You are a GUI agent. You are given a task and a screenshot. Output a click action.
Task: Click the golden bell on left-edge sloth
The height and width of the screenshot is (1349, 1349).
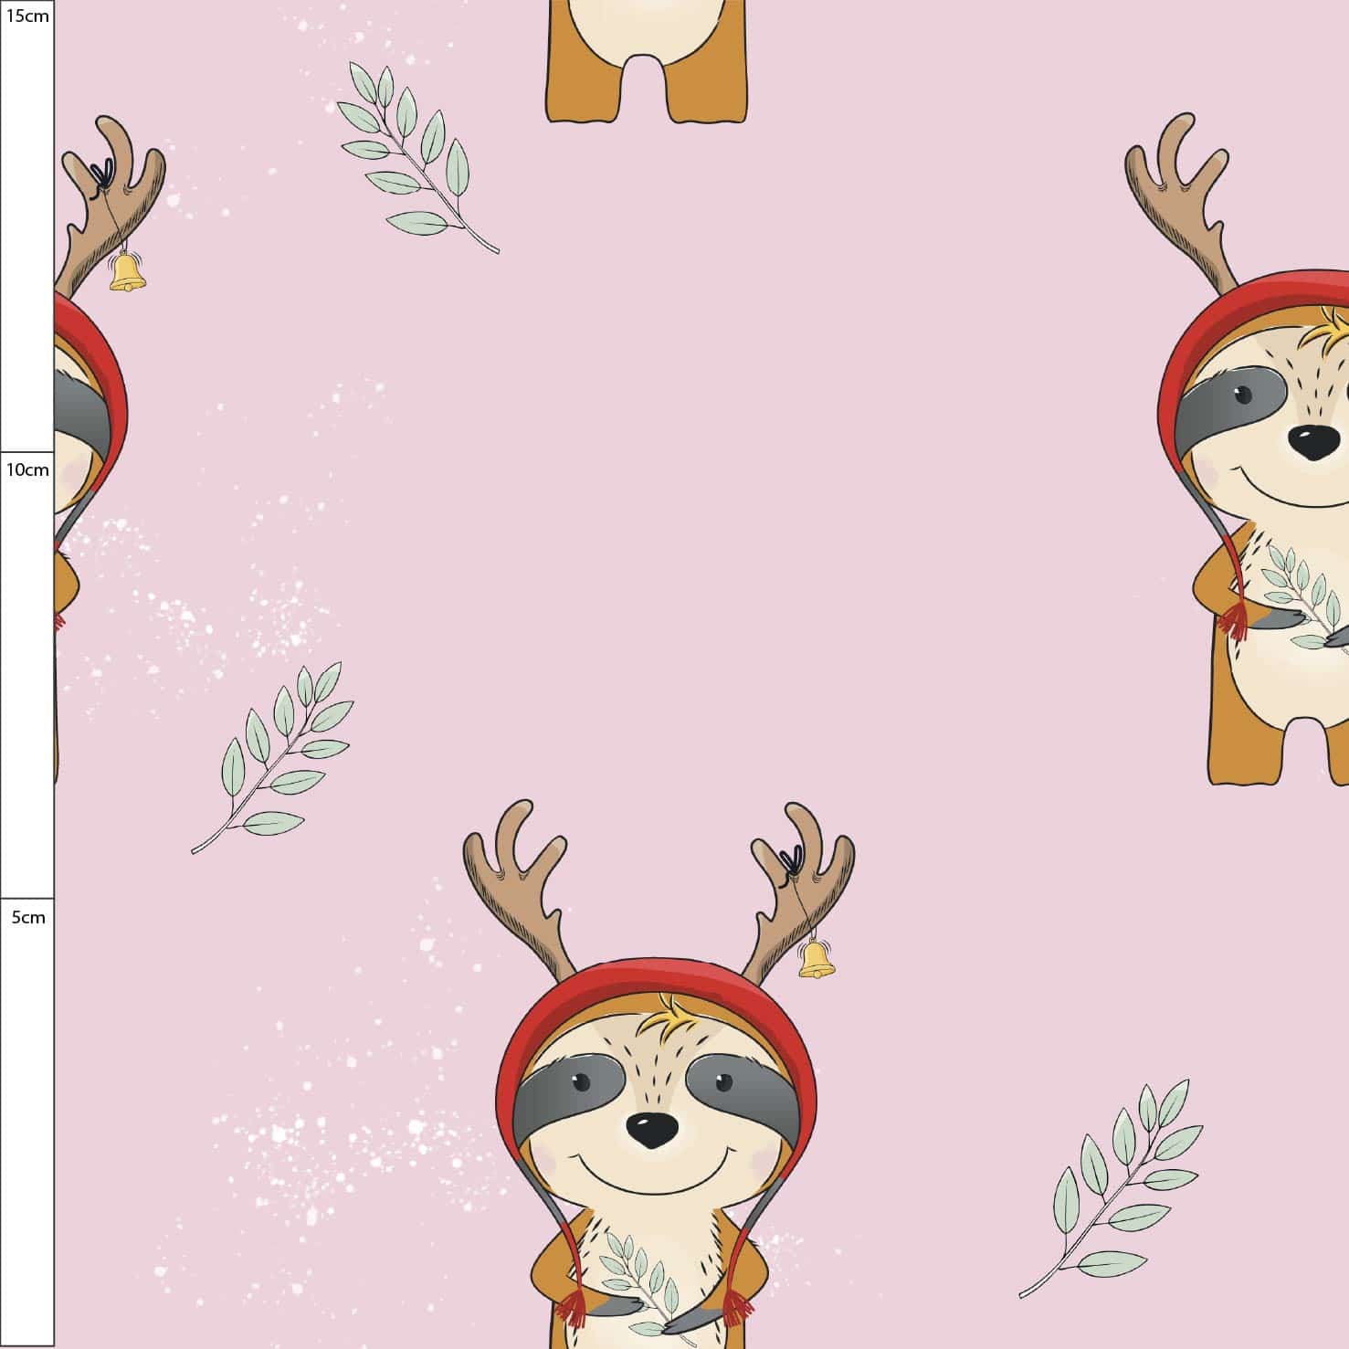tap(127, 272)
